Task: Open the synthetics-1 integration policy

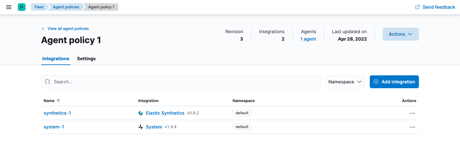Action: (57, 113)
